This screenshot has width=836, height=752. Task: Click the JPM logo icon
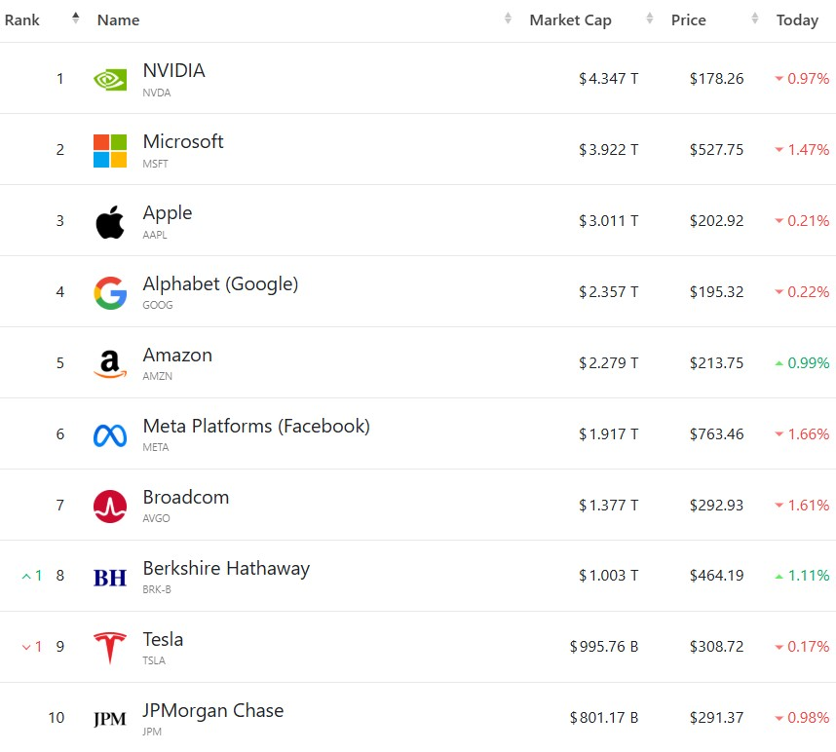[110, 719]
